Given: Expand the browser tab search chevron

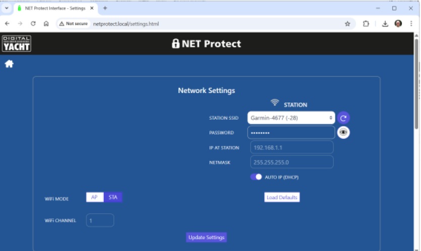Looking at the screenshot, I should (7, 8).
